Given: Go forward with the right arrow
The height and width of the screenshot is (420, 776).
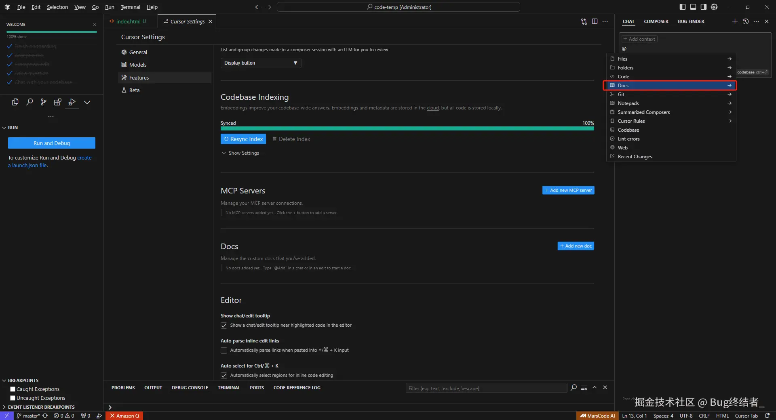Looking at the screenshot, I should pos(268,7).
